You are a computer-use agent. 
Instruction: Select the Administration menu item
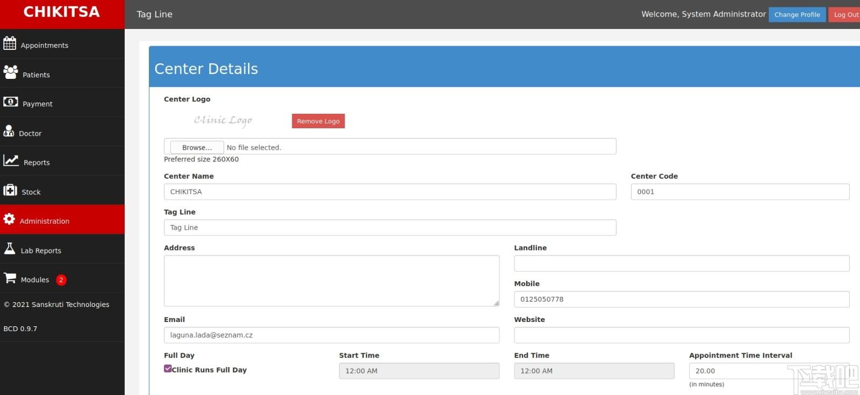(x=62, y=220)
